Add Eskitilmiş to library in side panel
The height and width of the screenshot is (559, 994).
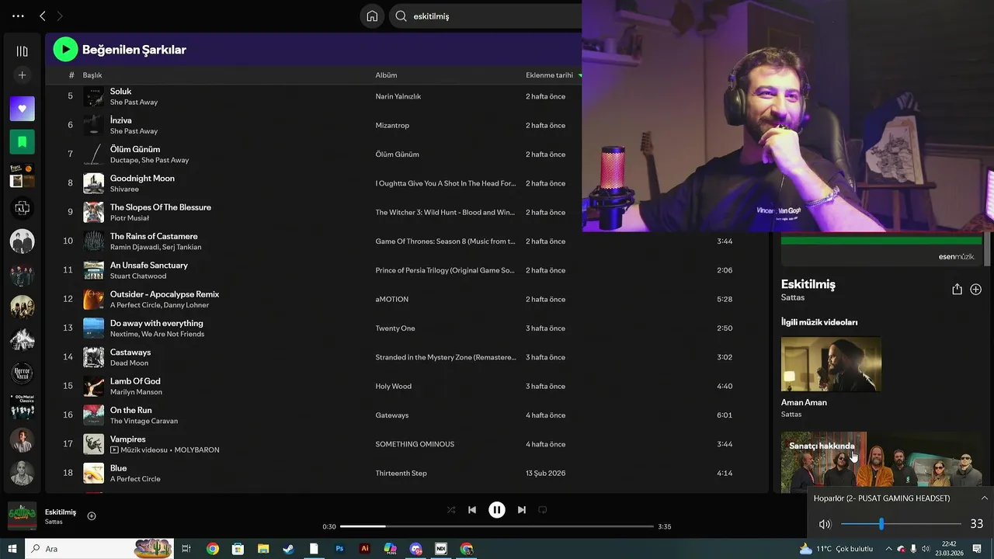(975, 289)
